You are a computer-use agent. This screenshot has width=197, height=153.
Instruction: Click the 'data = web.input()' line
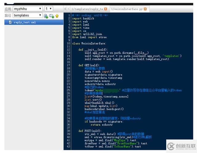(98, 72)
